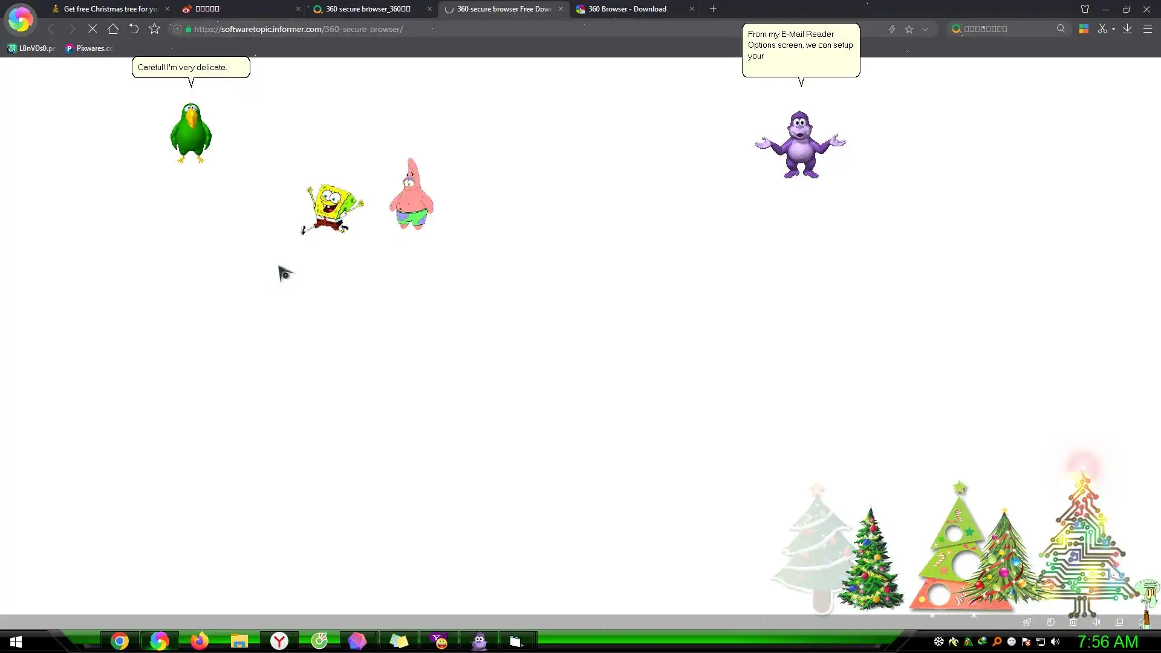
Task: Switch to 360 Browser - Download tab
Action: point(627,9)
